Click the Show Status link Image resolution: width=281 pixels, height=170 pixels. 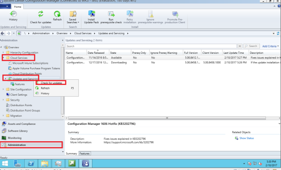pos(247,138)
